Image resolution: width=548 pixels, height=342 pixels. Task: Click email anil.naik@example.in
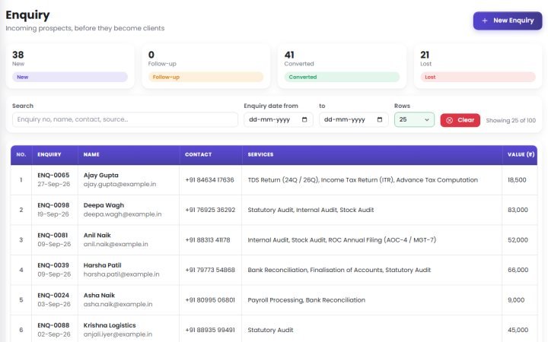pos(116,244)
